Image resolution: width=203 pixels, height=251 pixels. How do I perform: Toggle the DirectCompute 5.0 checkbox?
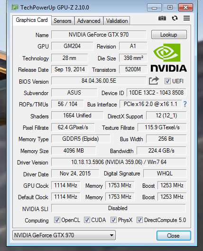[x=139, y=220]
